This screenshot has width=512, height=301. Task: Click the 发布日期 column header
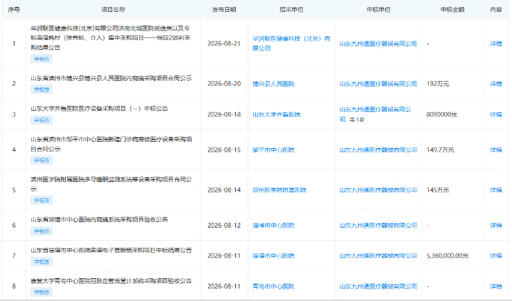tap(224, 10)
